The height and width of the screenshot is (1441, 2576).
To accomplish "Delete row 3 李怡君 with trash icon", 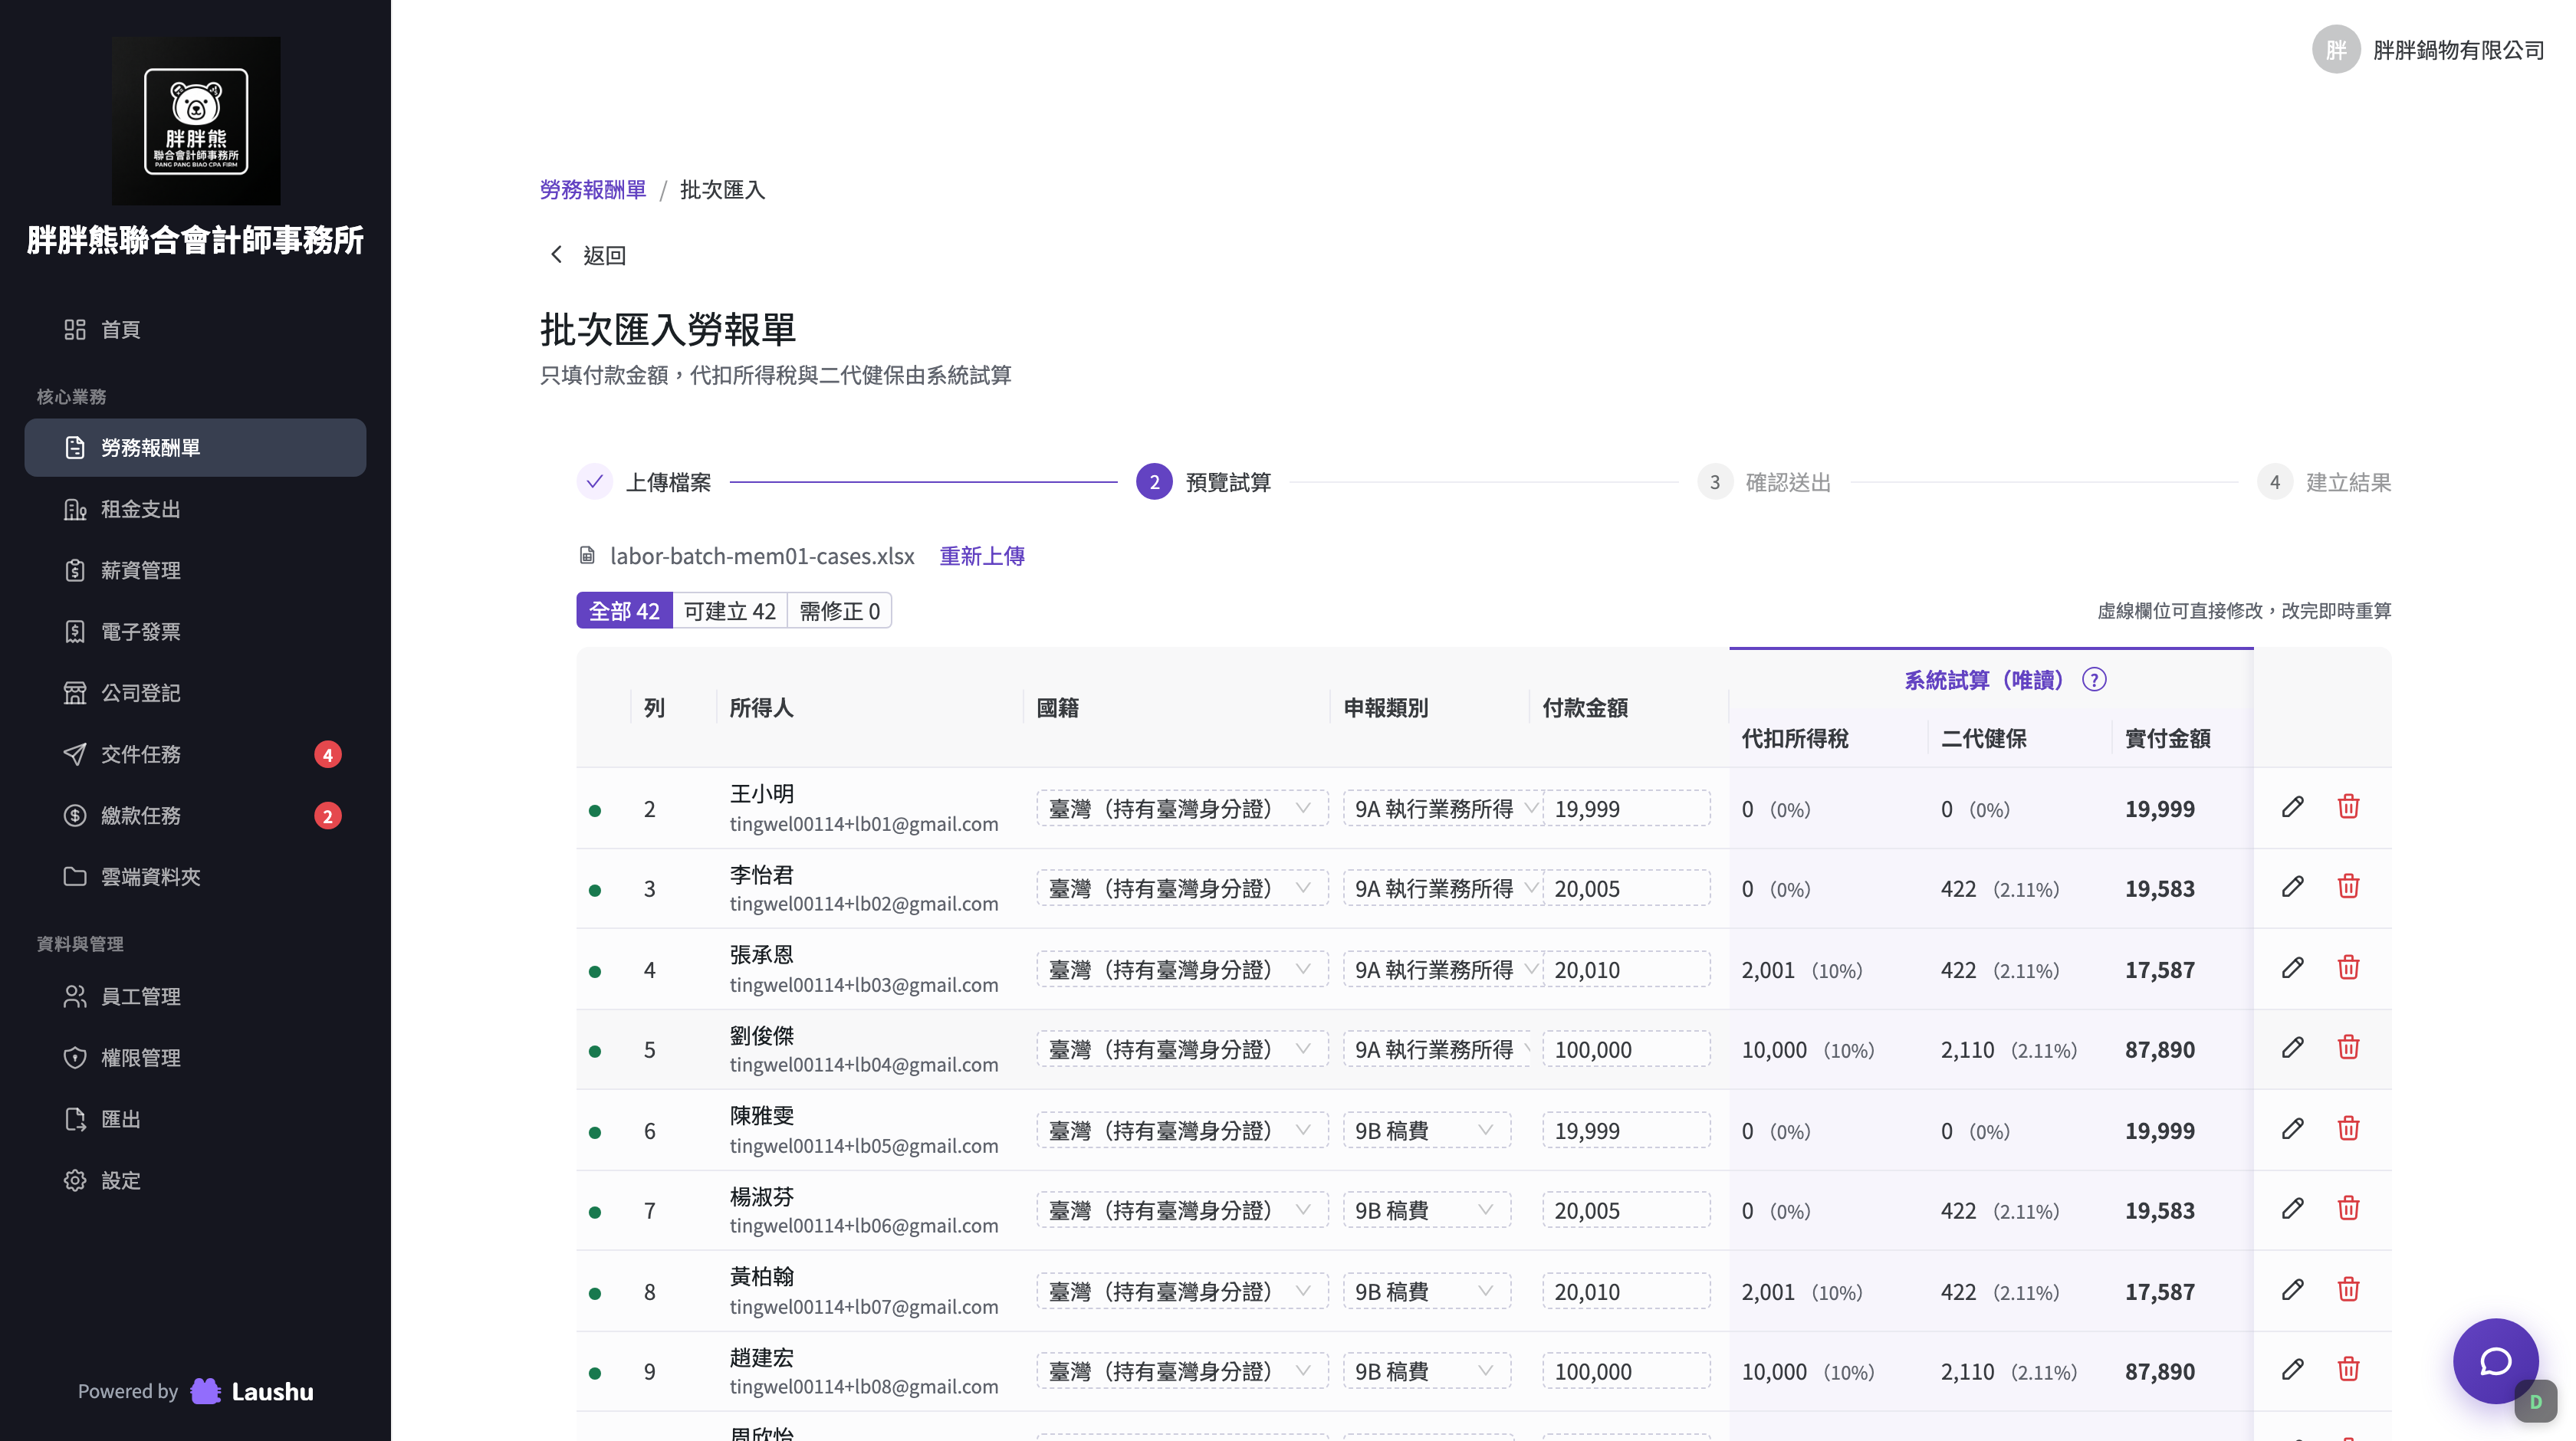I will pos(2348,887).
